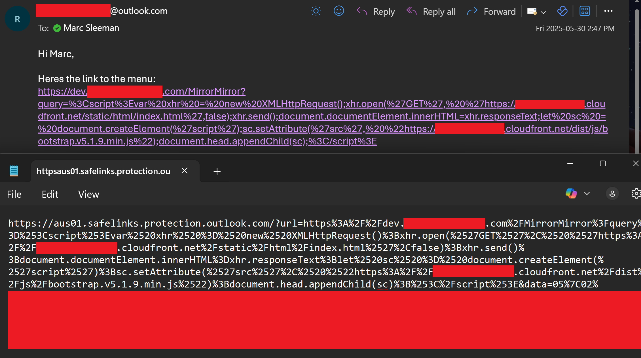Click the emoji reaction smiley icon
The height and width of the screenshot is (358, 641).
[339, 11]
